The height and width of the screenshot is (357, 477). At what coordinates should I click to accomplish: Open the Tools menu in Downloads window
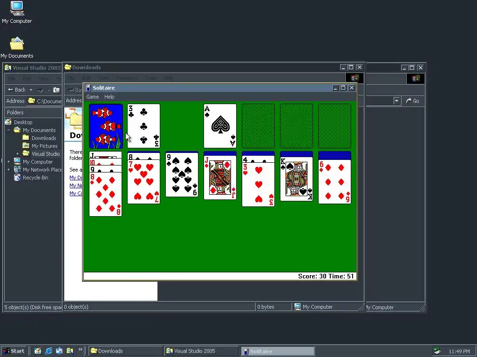tap(150, 78)
